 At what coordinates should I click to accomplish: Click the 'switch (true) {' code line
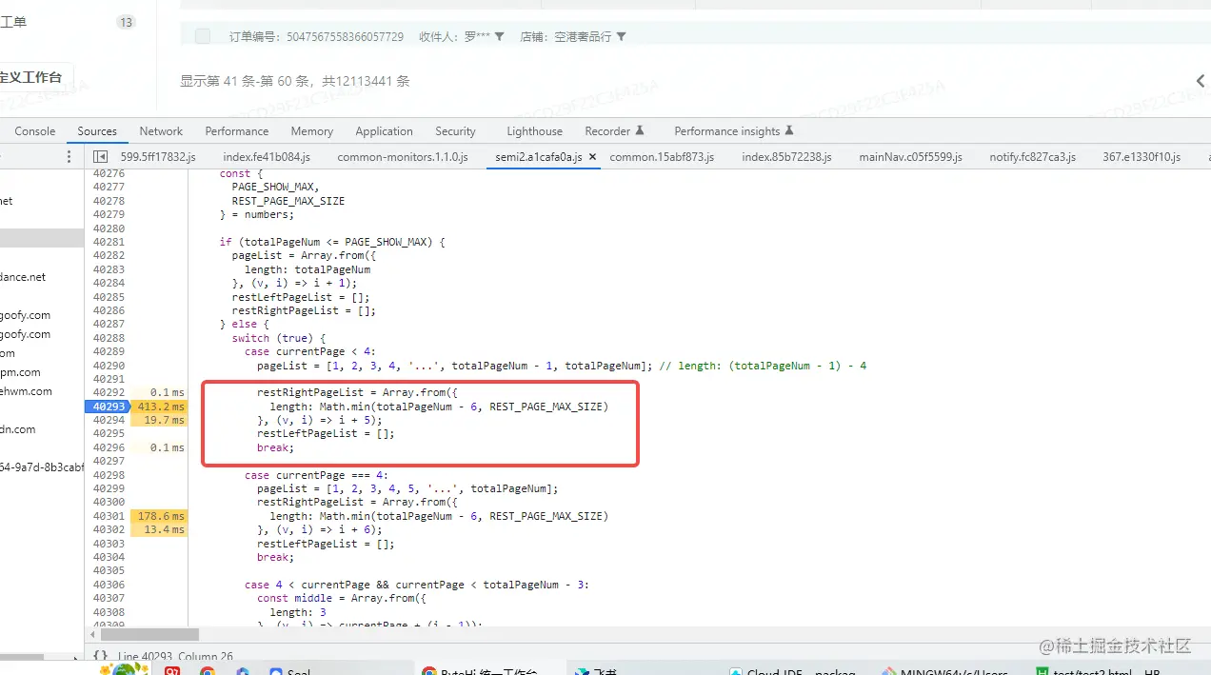coord(279,338)
